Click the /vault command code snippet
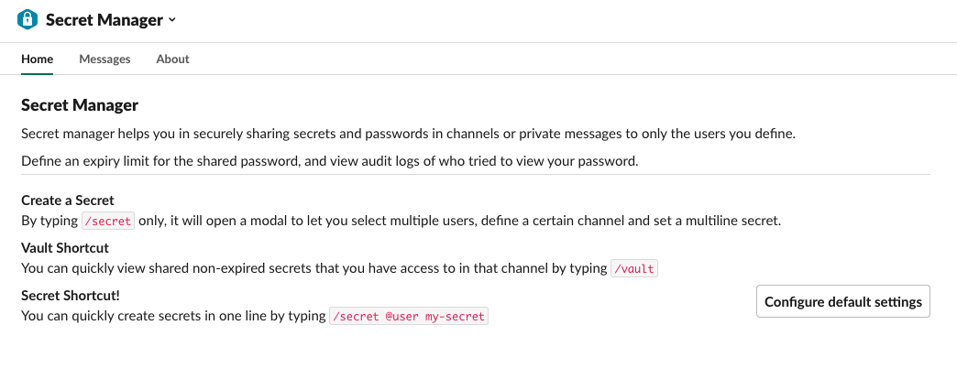 634,268
